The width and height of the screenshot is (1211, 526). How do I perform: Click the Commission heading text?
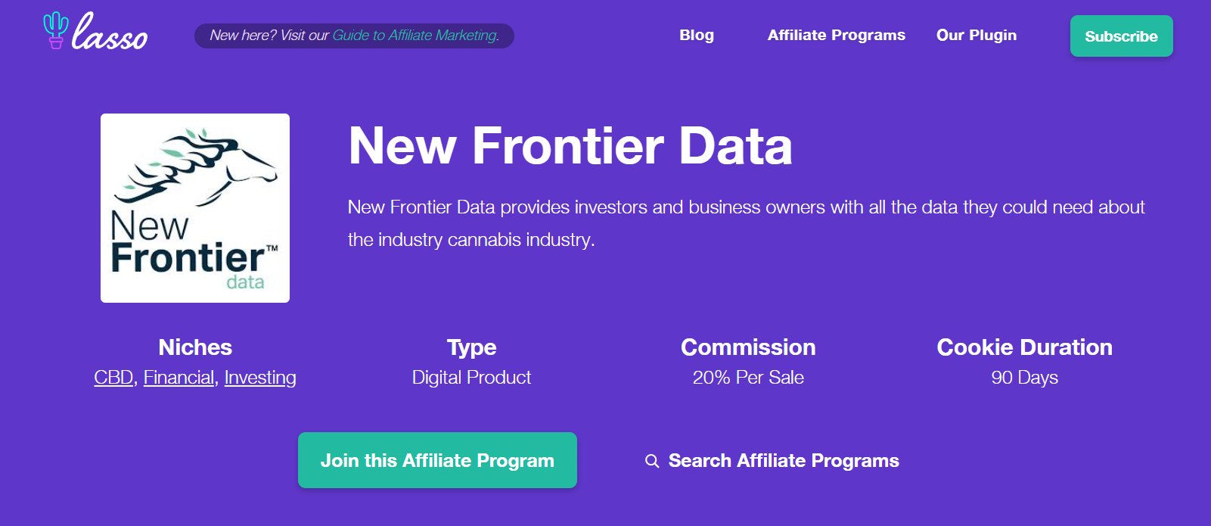(x=748, y=347)
